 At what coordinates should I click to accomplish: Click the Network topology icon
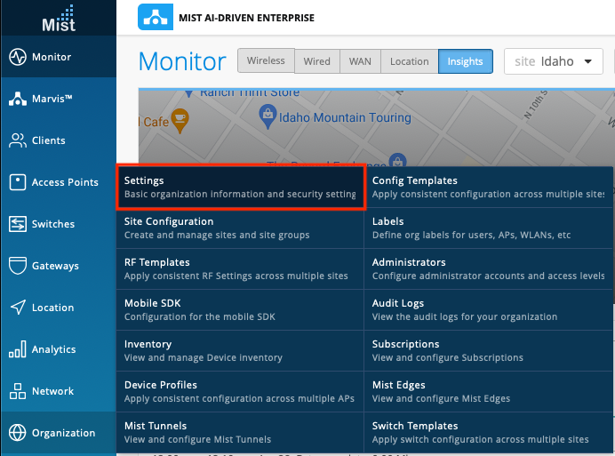[17, 391]
